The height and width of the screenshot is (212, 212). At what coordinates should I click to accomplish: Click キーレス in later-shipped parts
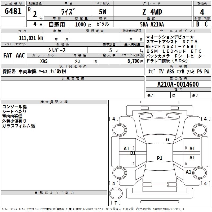click(43, 71)
